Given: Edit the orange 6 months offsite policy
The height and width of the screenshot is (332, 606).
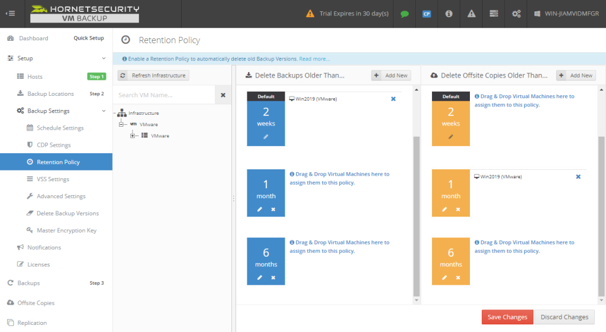Looking at the screenshot, I should click(444, 278).
